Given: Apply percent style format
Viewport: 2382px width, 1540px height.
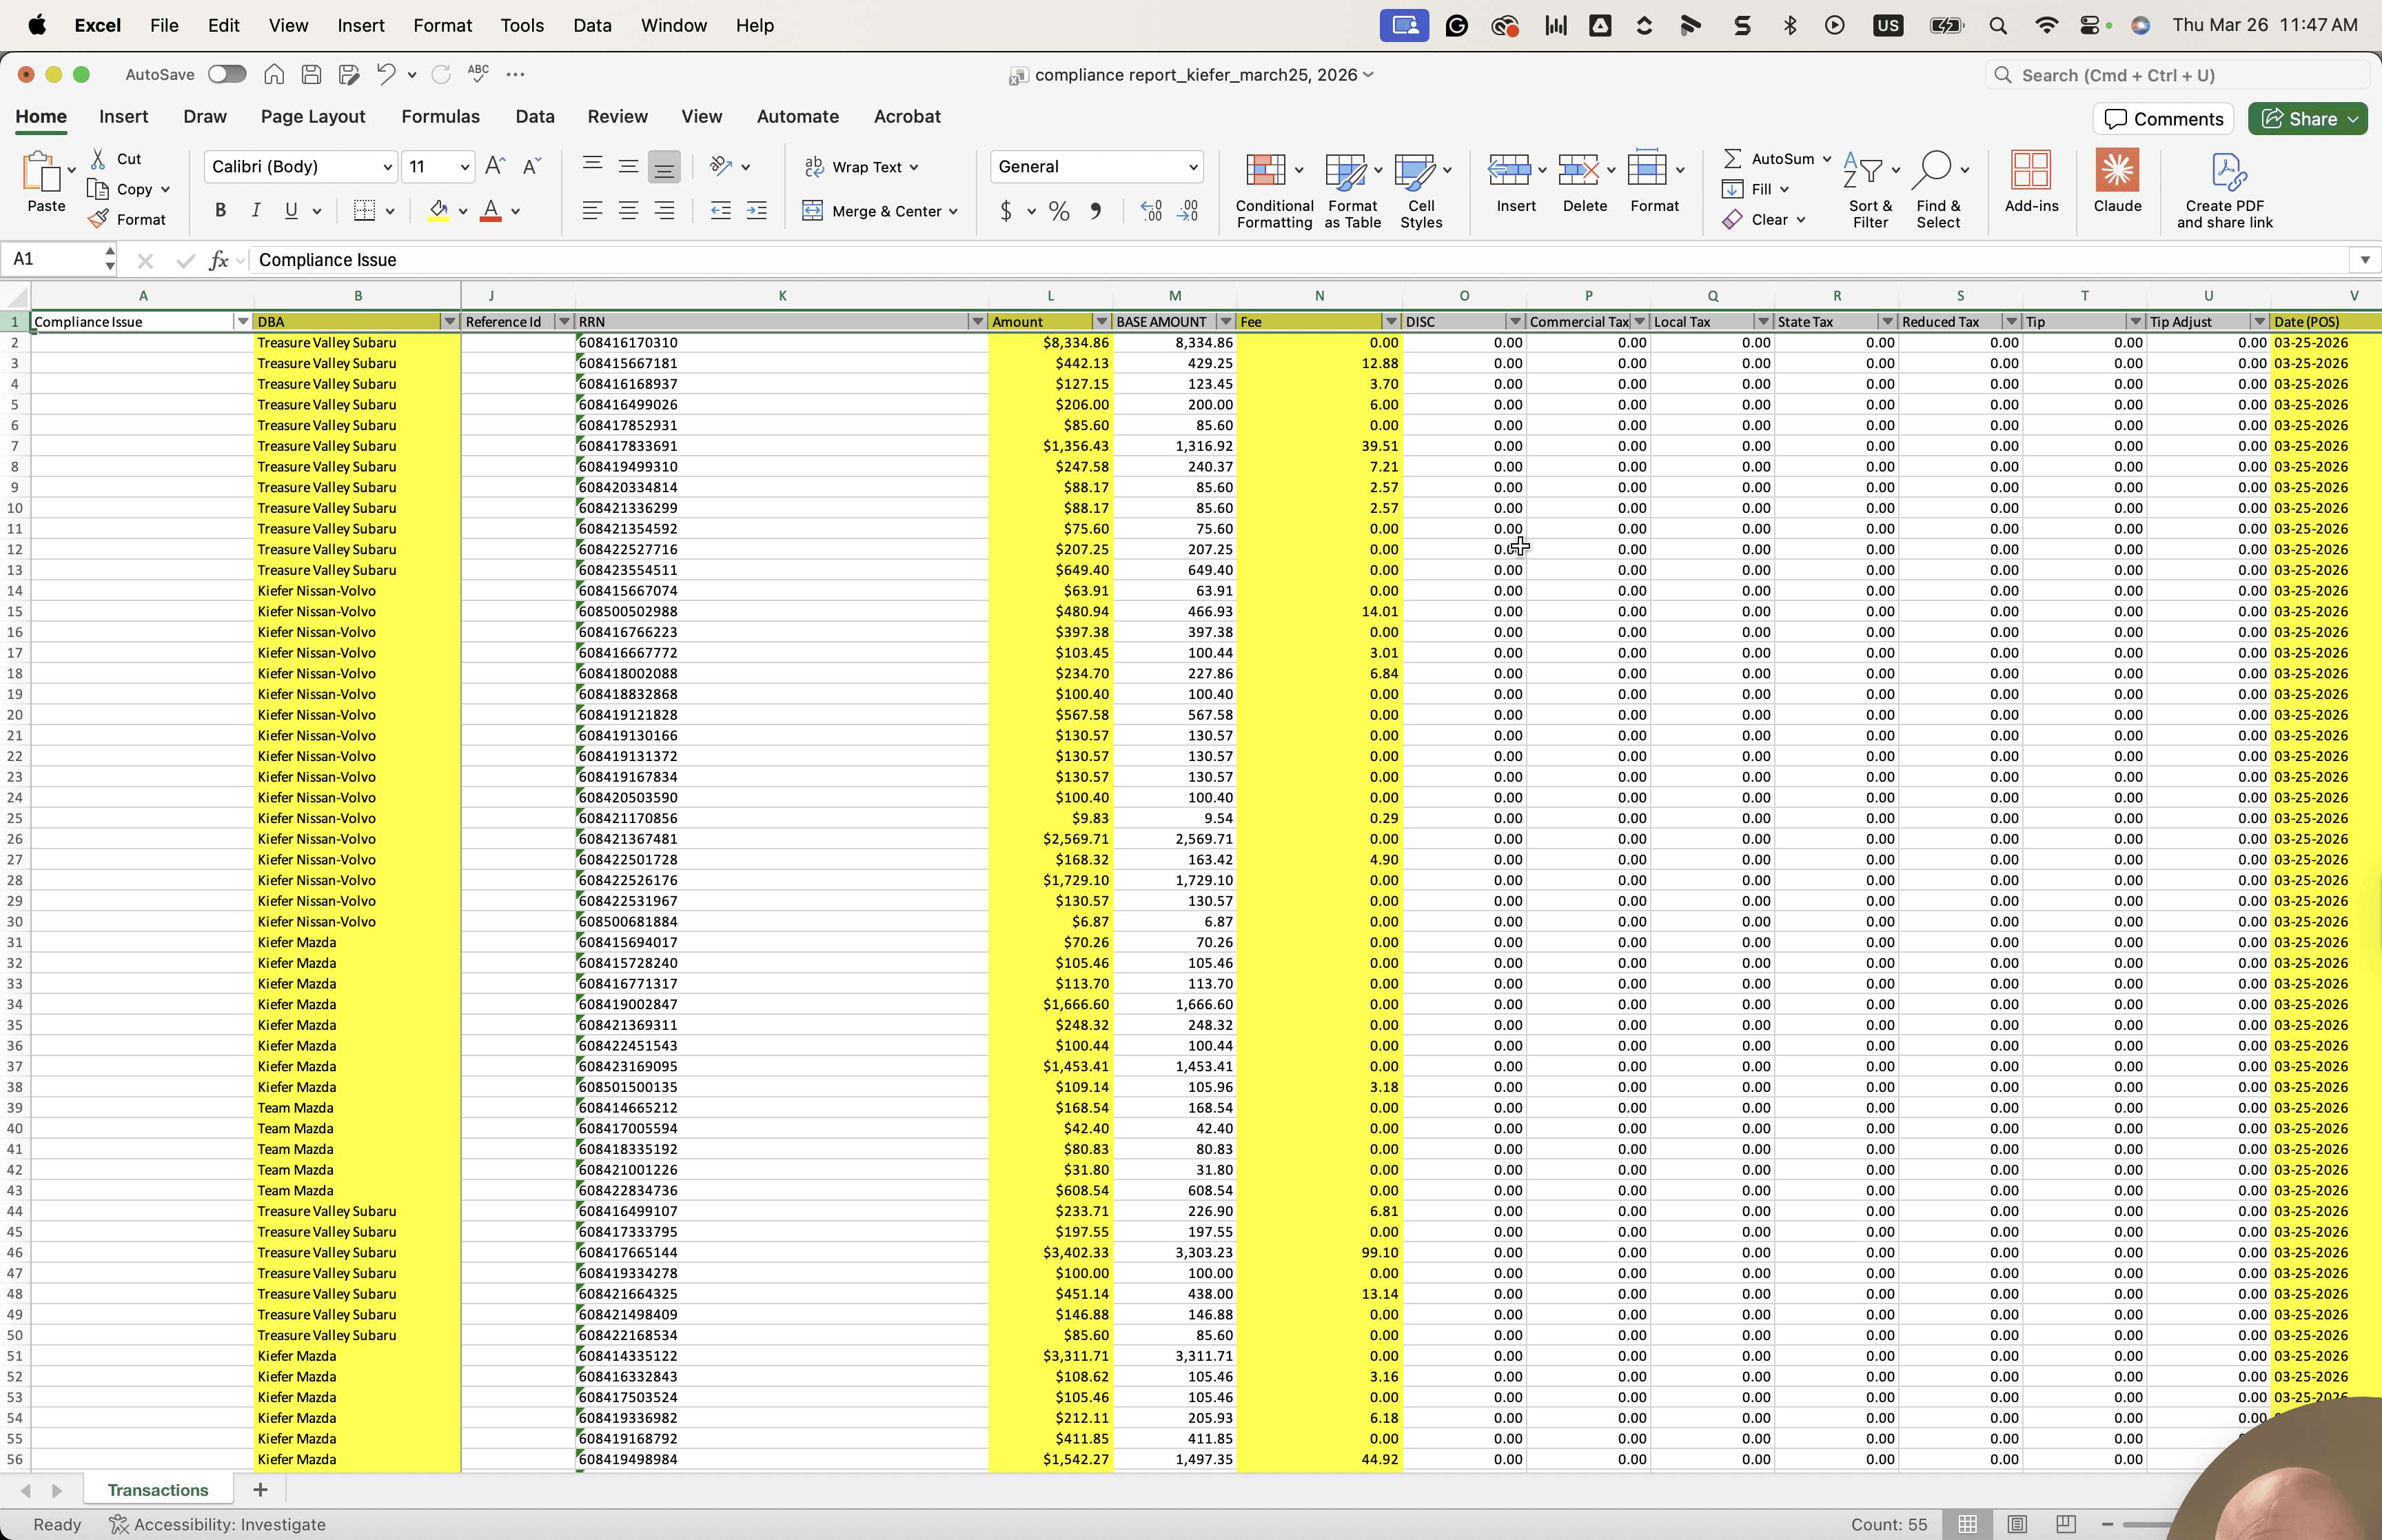Looking at the screenshot, I should [x=1059, y=211].
